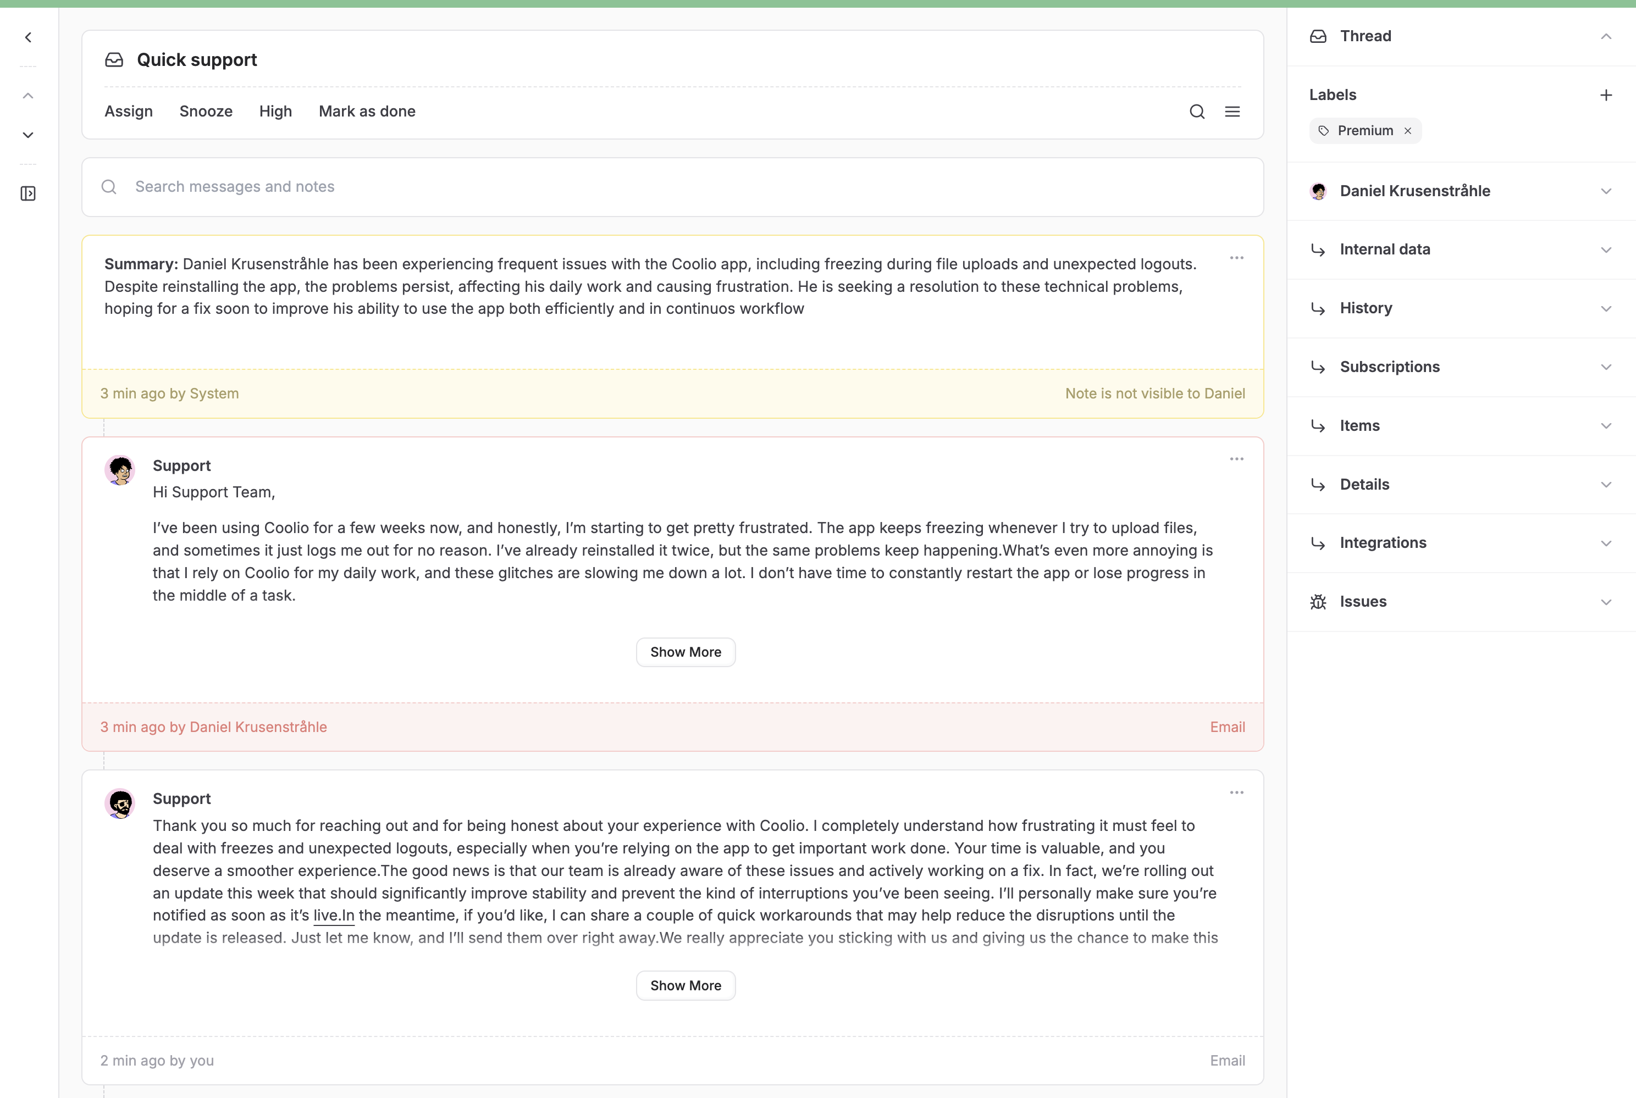Open the summary note's three-dot menu
This screenshot has height=1098, width=1636.
[x=1236, y=258]
